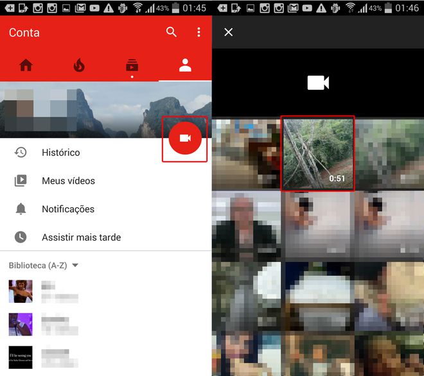The height and width of the screenshot is (376, 424).
Task: Click the notifications bell icon
Action: click(x=21, y=209)
